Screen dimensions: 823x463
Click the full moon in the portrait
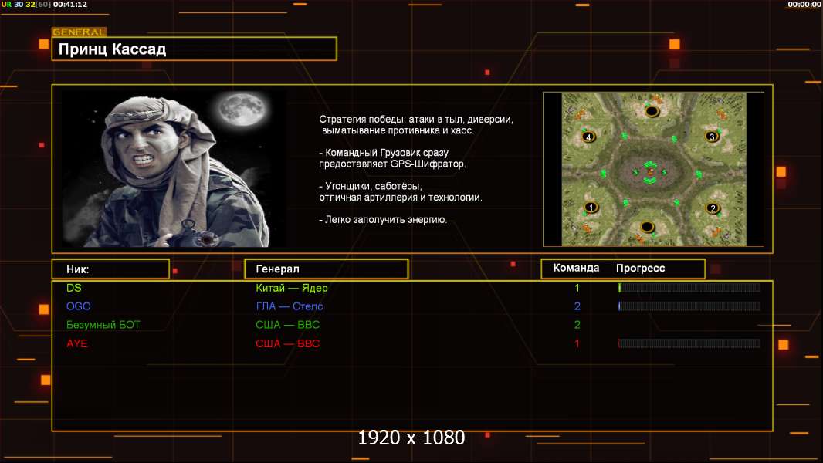[x=242, y=109]
